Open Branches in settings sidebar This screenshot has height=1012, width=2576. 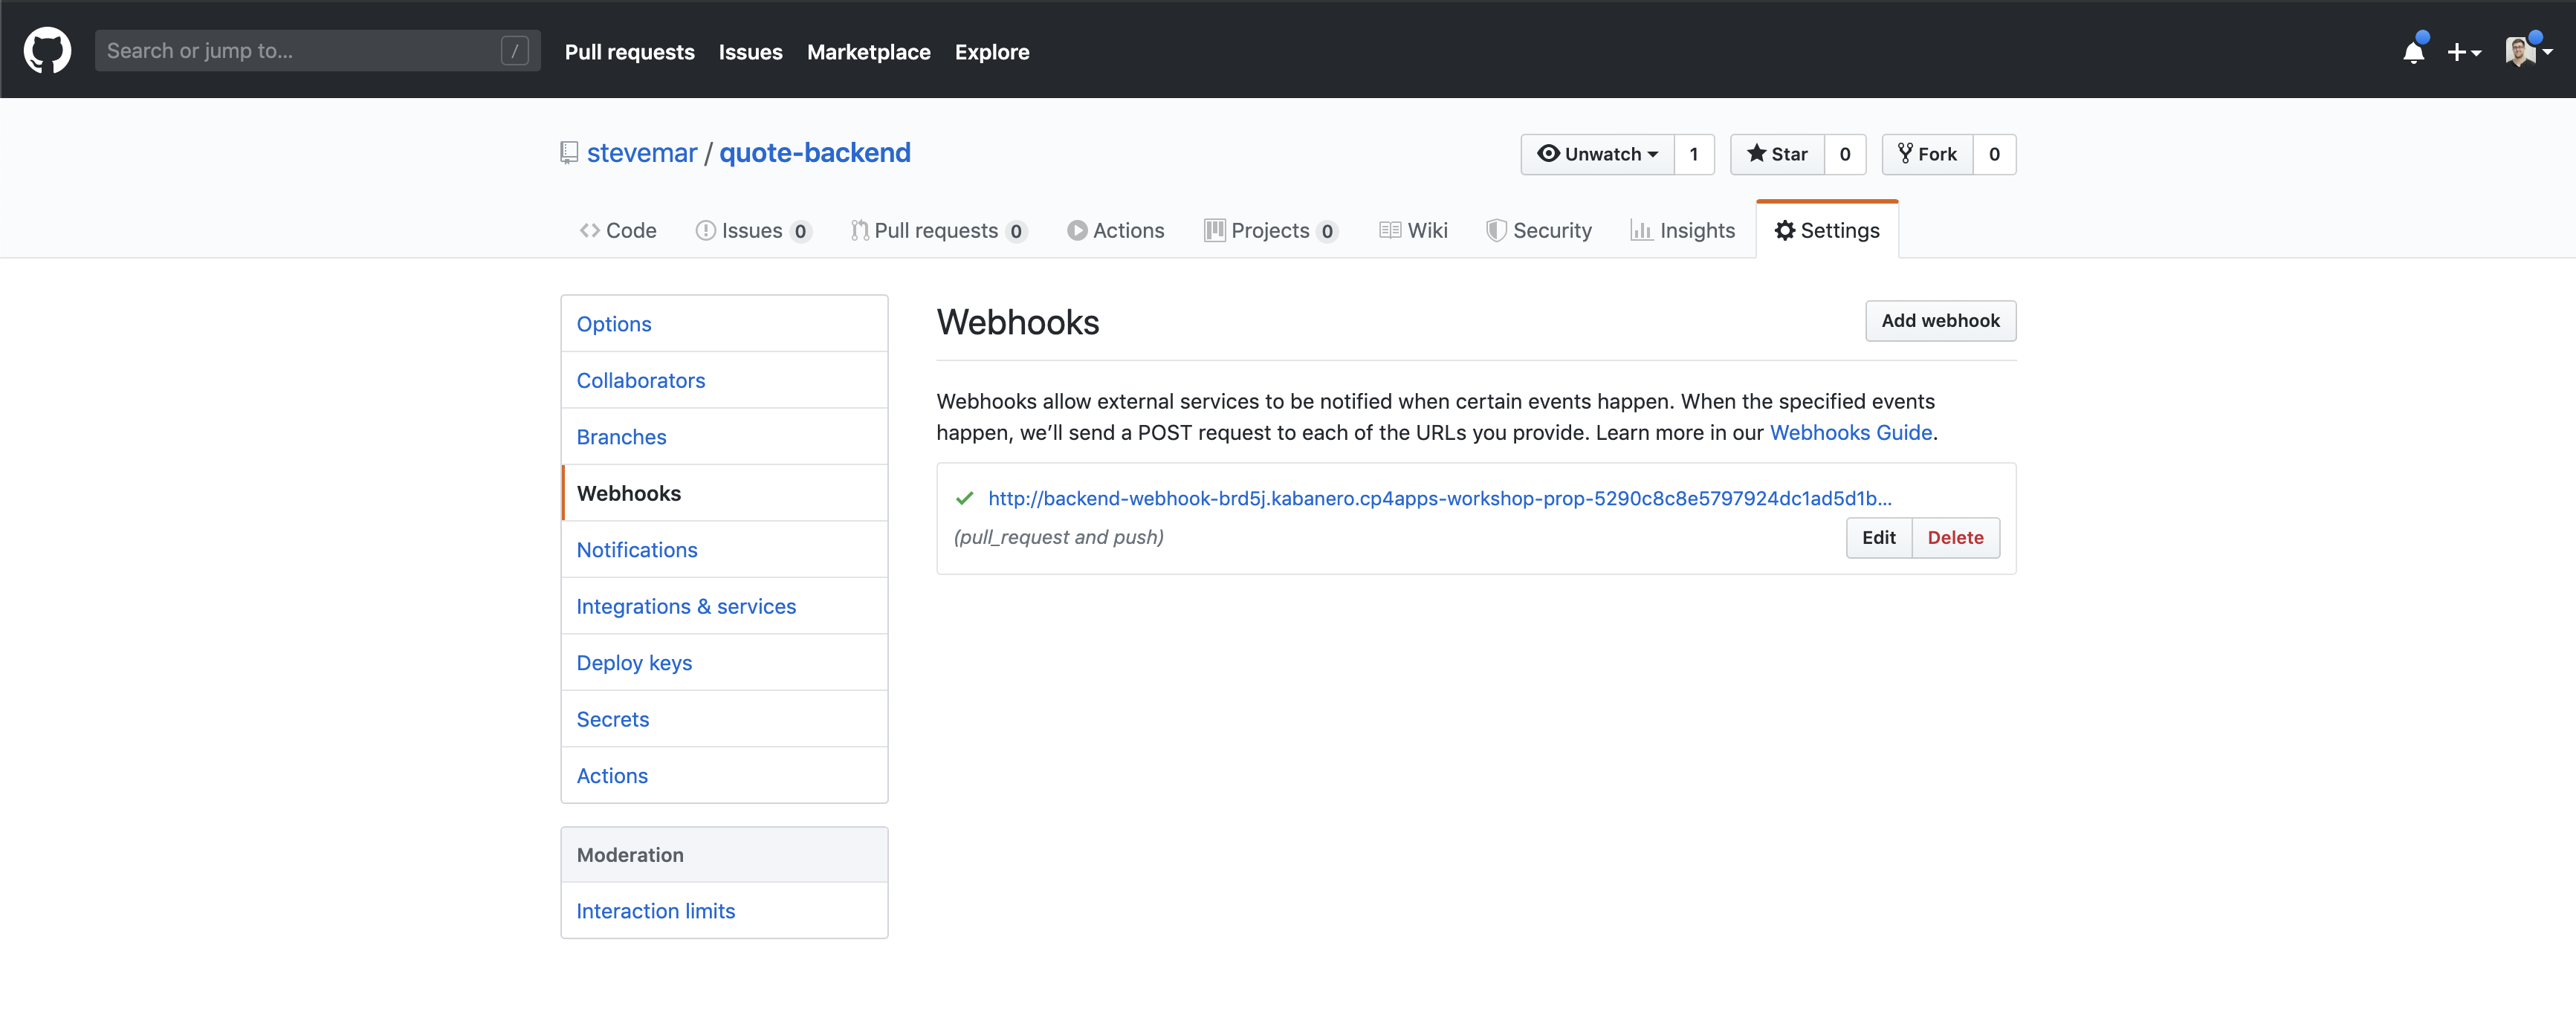(x=724, y=437)
